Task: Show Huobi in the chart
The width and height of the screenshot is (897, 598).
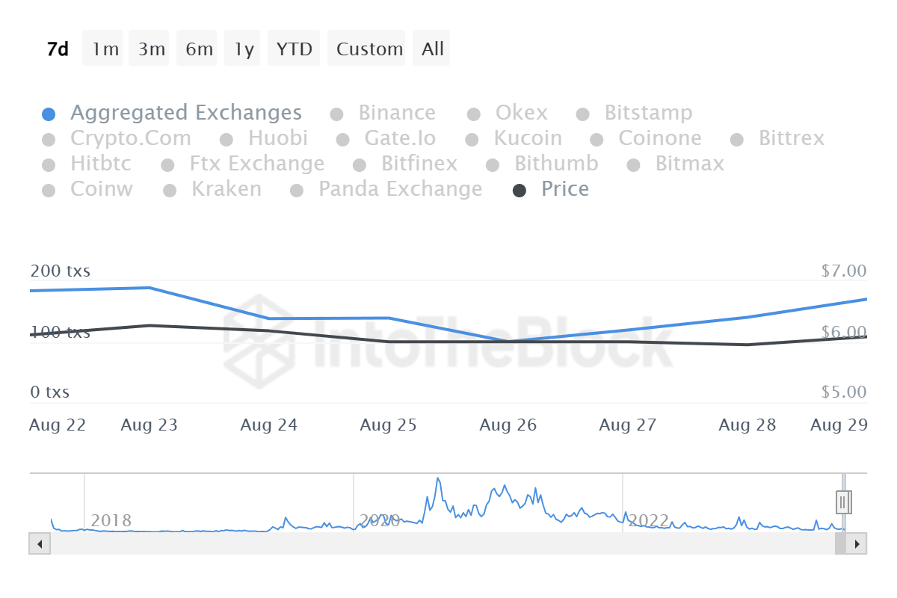Action: point(277,139)
